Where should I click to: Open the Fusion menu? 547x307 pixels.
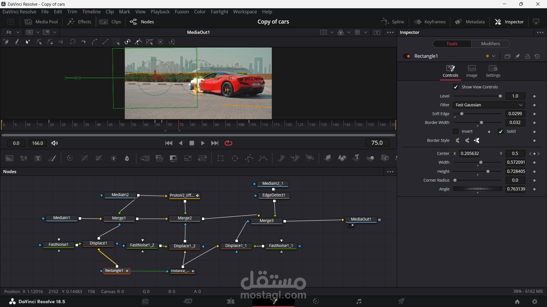tap(182, 12)
